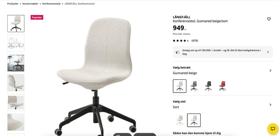The image size is (279, 136).
Task: Choose the white frame chair option
Action: click(x=180, y=120)
